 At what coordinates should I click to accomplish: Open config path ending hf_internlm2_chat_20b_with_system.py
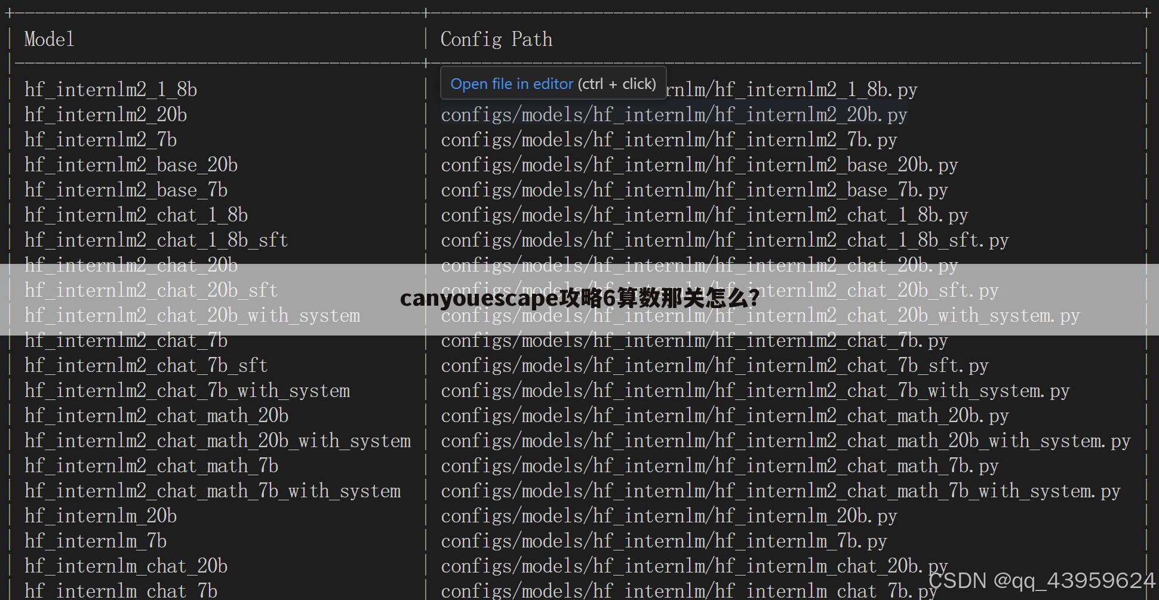point(760,315)
